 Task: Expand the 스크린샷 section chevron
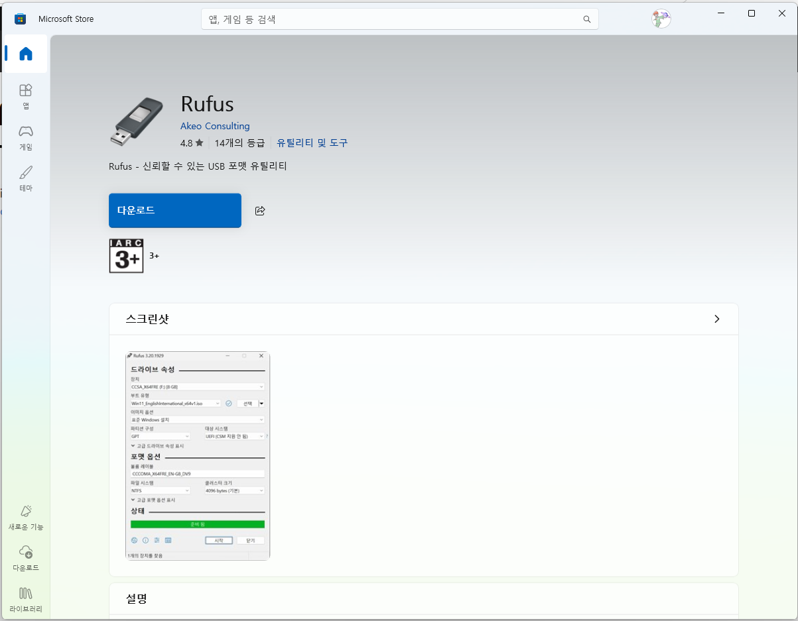click(x=716, y=319)
